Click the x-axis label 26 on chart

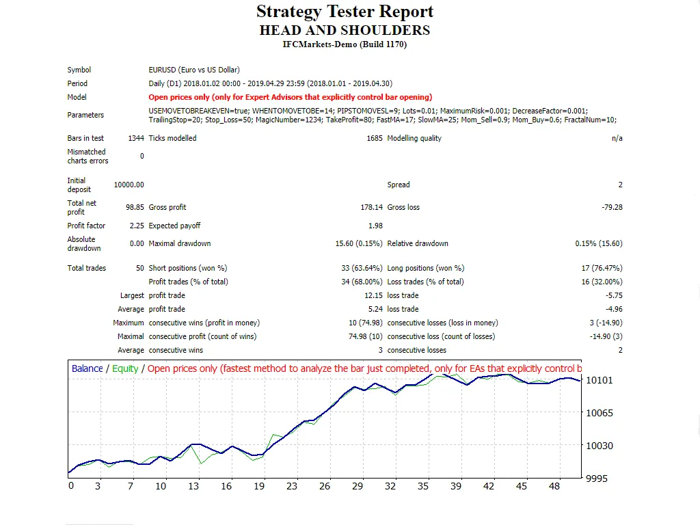coord(325,486)
